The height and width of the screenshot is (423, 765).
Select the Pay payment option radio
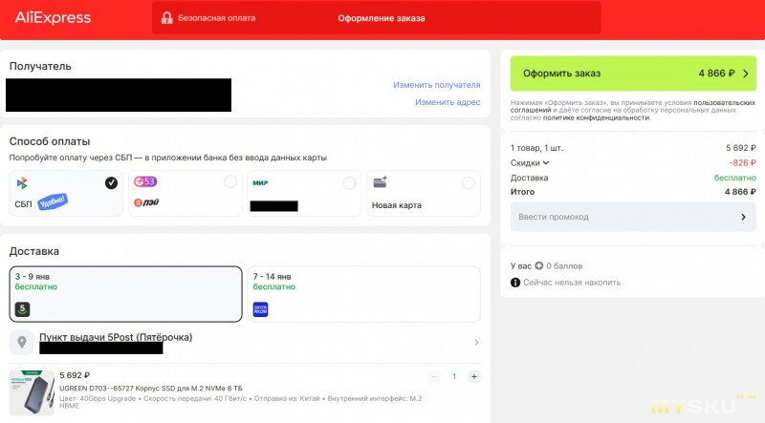229,182
